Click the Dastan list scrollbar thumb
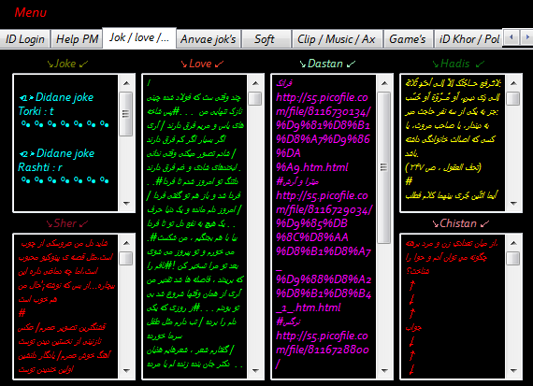 pos(384,167)
